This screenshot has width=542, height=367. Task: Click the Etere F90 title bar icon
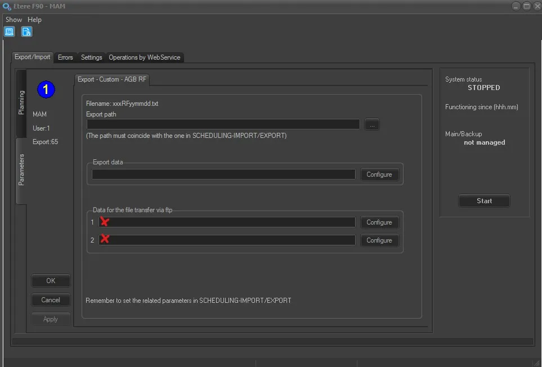pos(6,6)
